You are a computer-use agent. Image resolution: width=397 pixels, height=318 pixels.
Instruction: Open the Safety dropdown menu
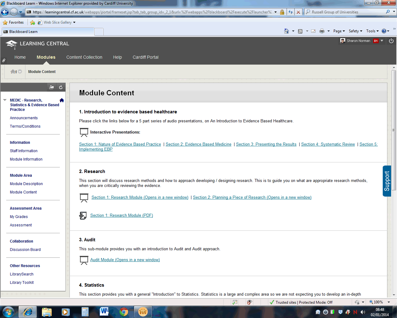tap(355, 31)
